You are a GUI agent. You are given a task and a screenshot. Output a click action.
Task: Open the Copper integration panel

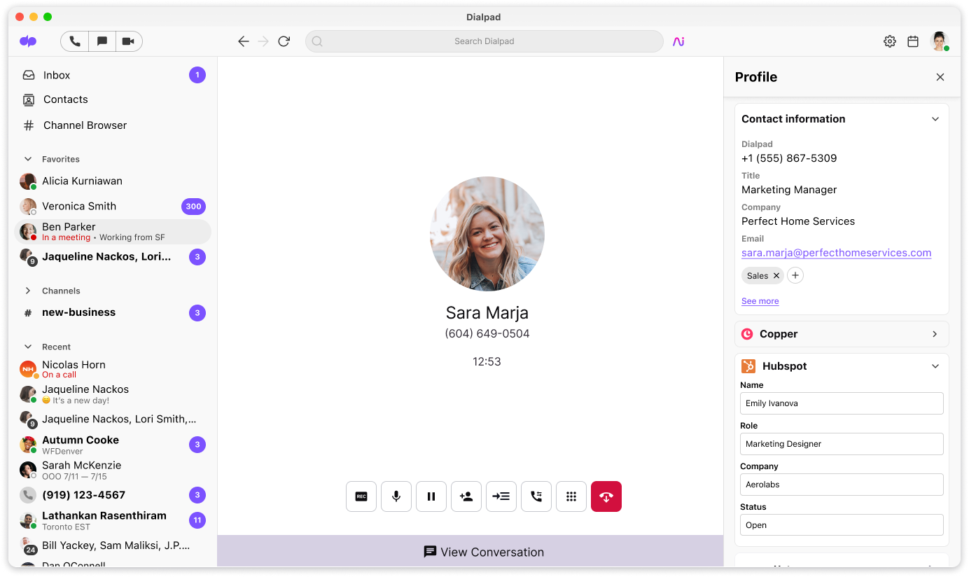point(841,334)
